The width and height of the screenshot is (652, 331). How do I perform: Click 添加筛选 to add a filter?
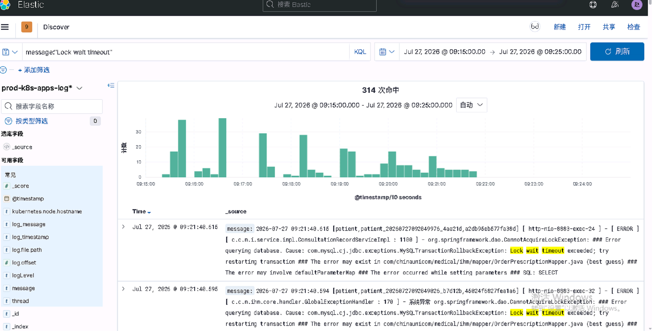[34, 70]
